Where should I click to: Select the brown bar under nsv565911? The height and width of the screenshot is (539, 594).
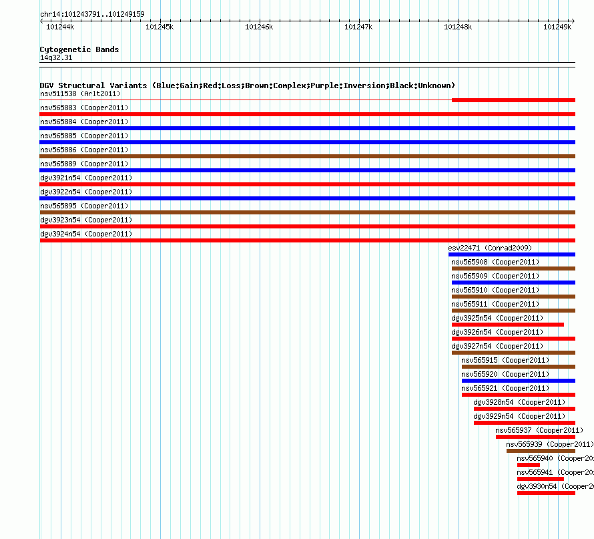[513, 311]
